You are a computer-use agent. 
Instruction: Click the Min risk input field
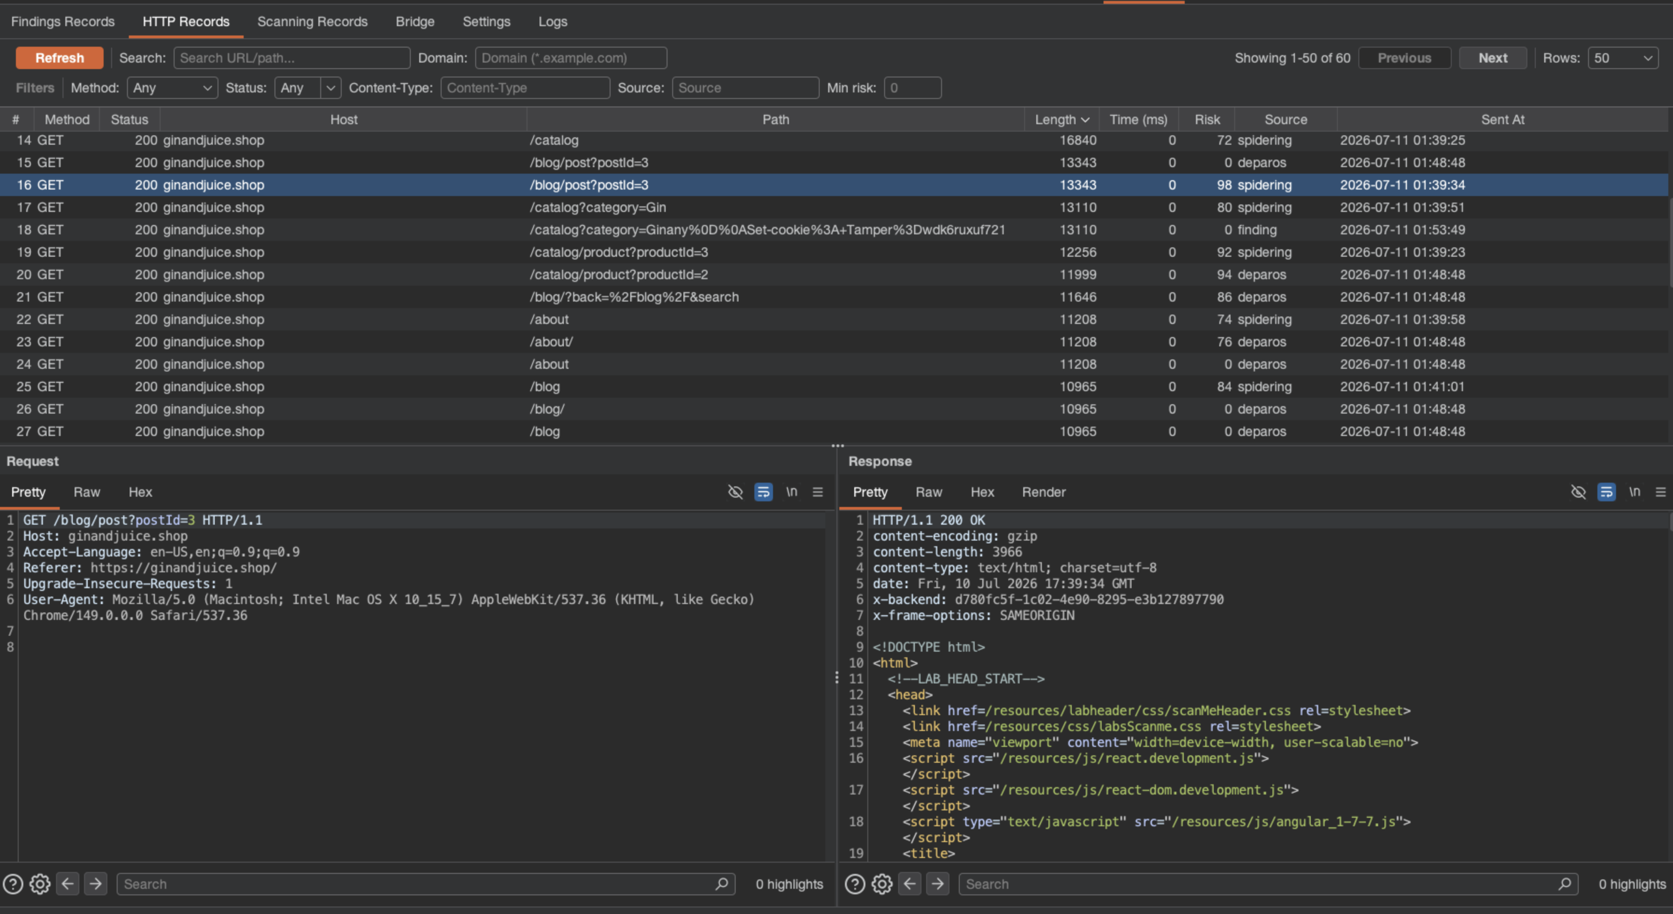(913, 88)
